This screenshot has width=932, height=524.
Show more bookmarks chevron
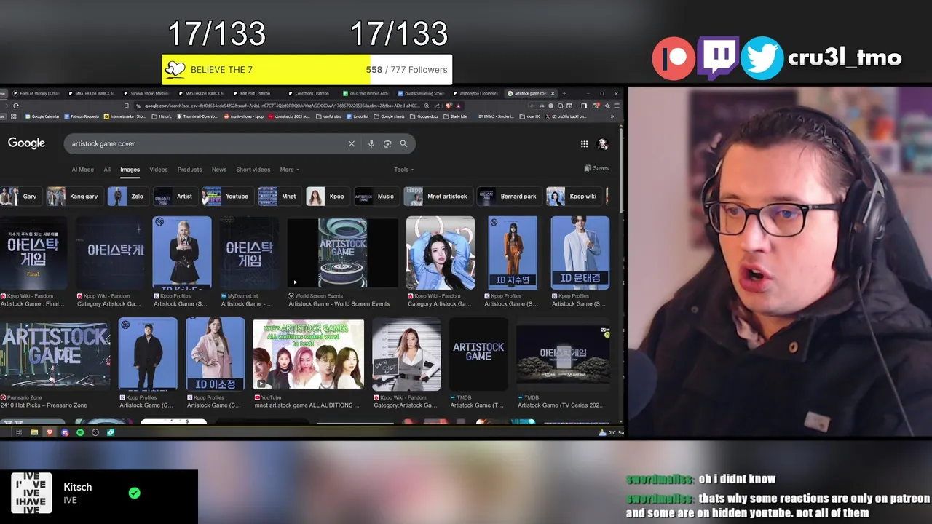tap(612, 116)
